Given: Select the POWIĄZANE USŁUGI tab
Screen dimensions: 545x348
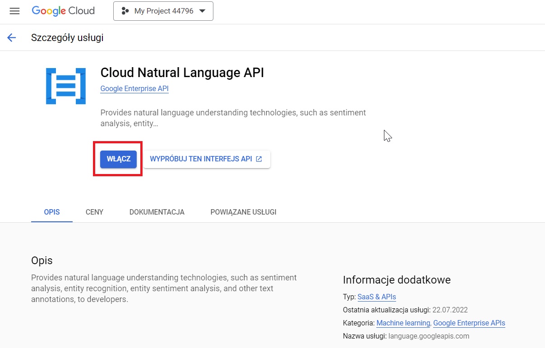Looking at the screenshot, I should pos(243,212).
